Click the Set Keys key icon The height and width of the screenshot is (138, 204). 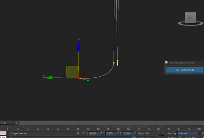tap(162, 135)
